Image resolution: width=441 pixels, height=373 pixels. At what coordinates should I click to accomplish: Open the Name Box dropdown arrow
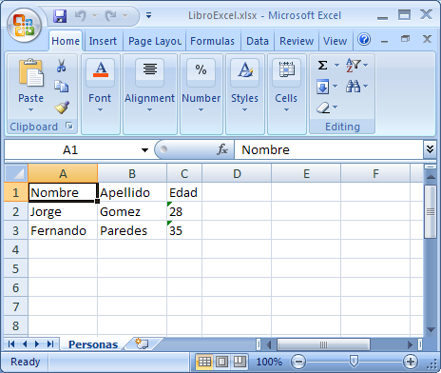pyautogui.click(x=144, y=150)
